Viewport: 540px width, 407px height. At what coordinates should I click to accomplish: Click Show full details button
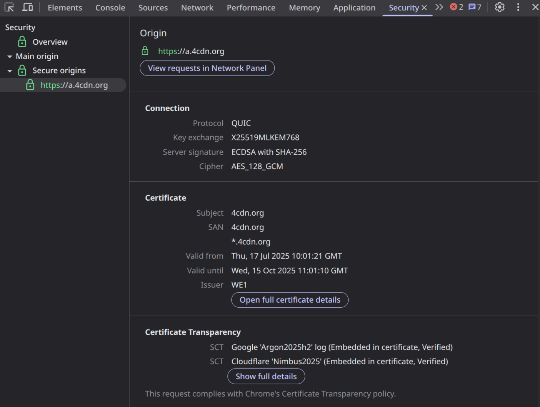[266, 377]
